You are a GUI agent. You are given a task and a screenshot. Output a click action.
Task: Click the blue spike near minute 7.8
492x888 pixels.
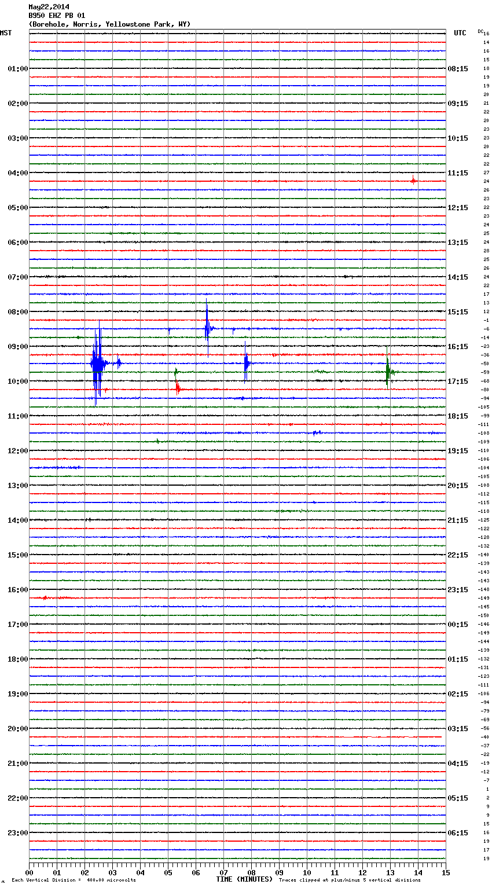246,363
